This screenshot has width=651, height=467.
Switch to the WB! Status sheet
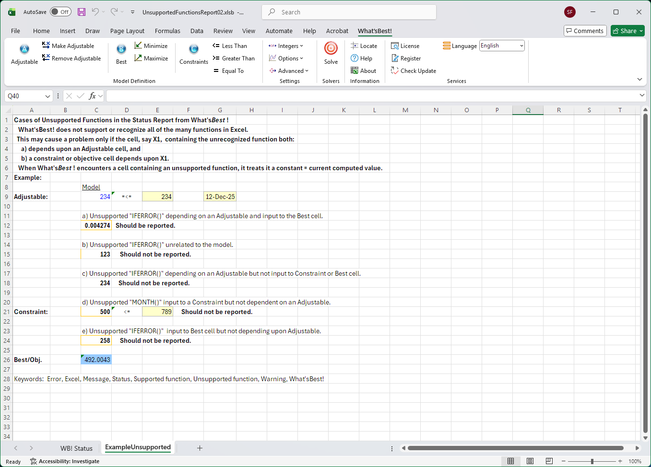coord(76,448)
